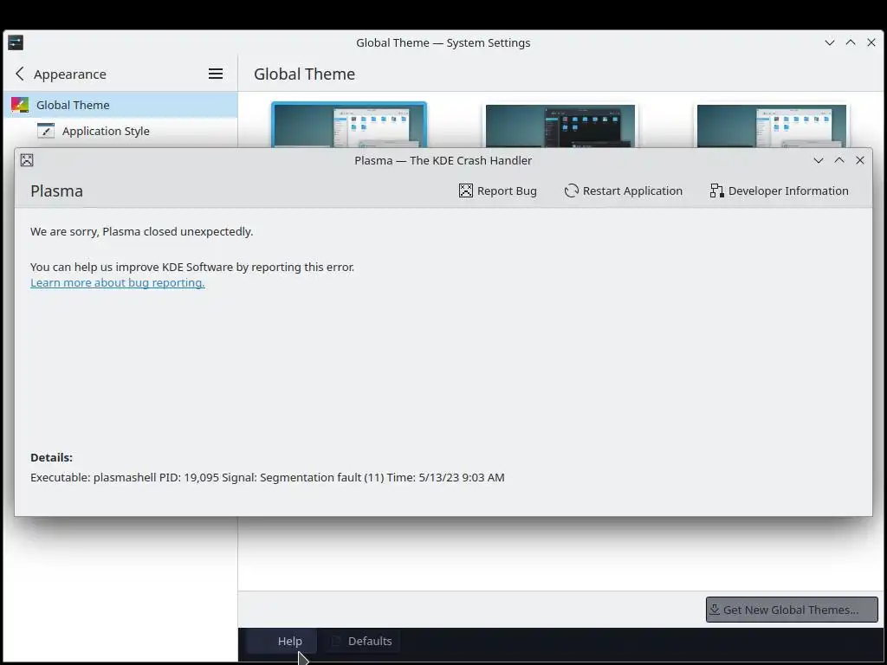Click the Crash Handler window title icon
The height and width of the screenshot is (665, 887).
[x=27, y=160]
